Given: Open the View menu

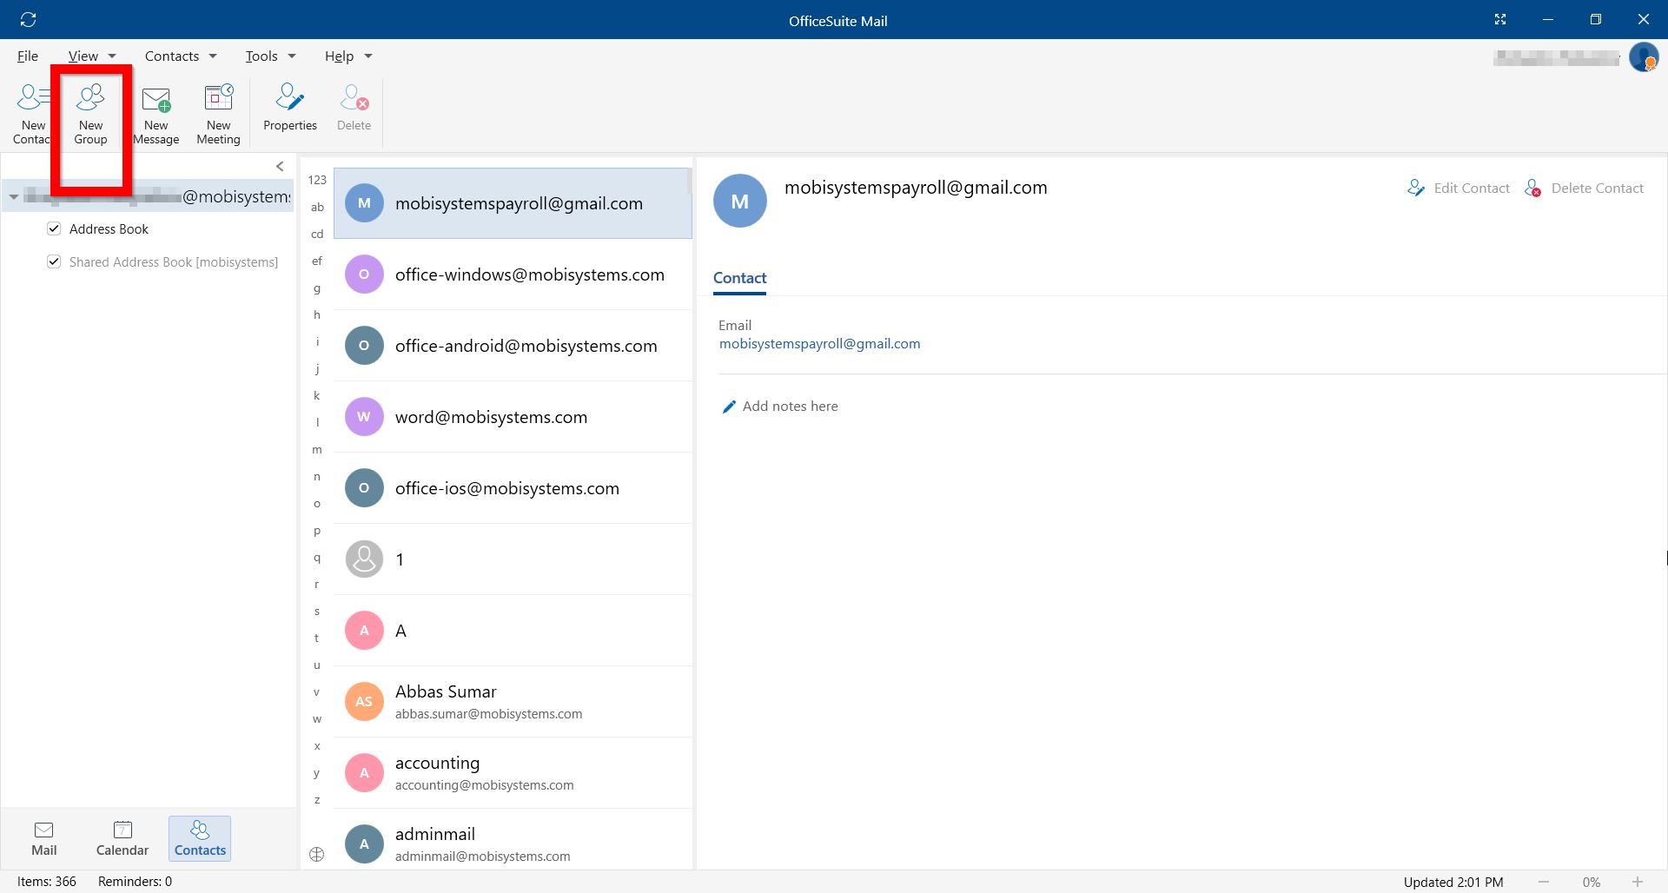Looking at the screenshot, I should (x=83, y=56).
